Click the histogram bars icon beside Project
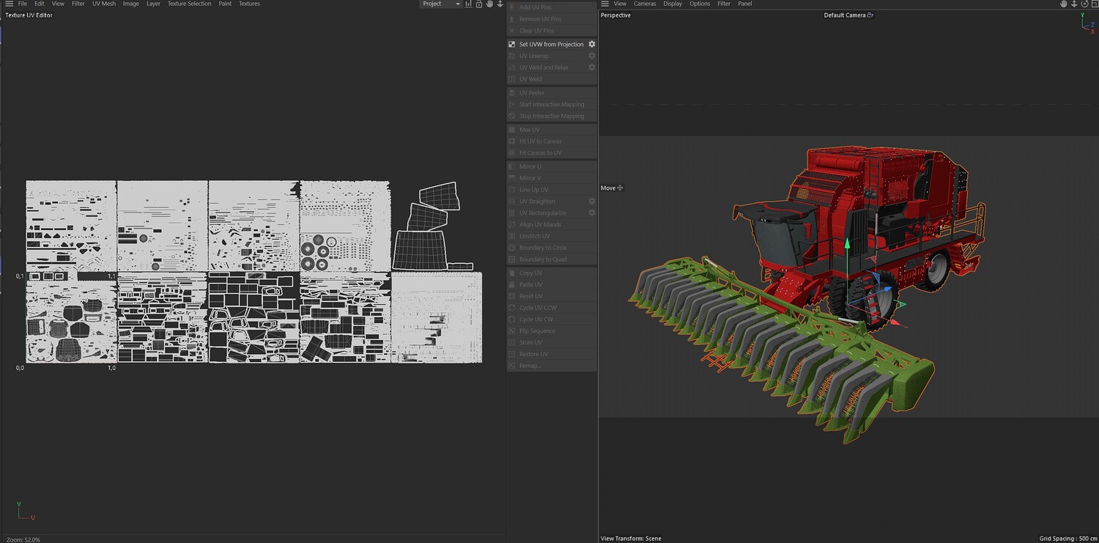This screenshot has height=543, width=1099. 469,4
